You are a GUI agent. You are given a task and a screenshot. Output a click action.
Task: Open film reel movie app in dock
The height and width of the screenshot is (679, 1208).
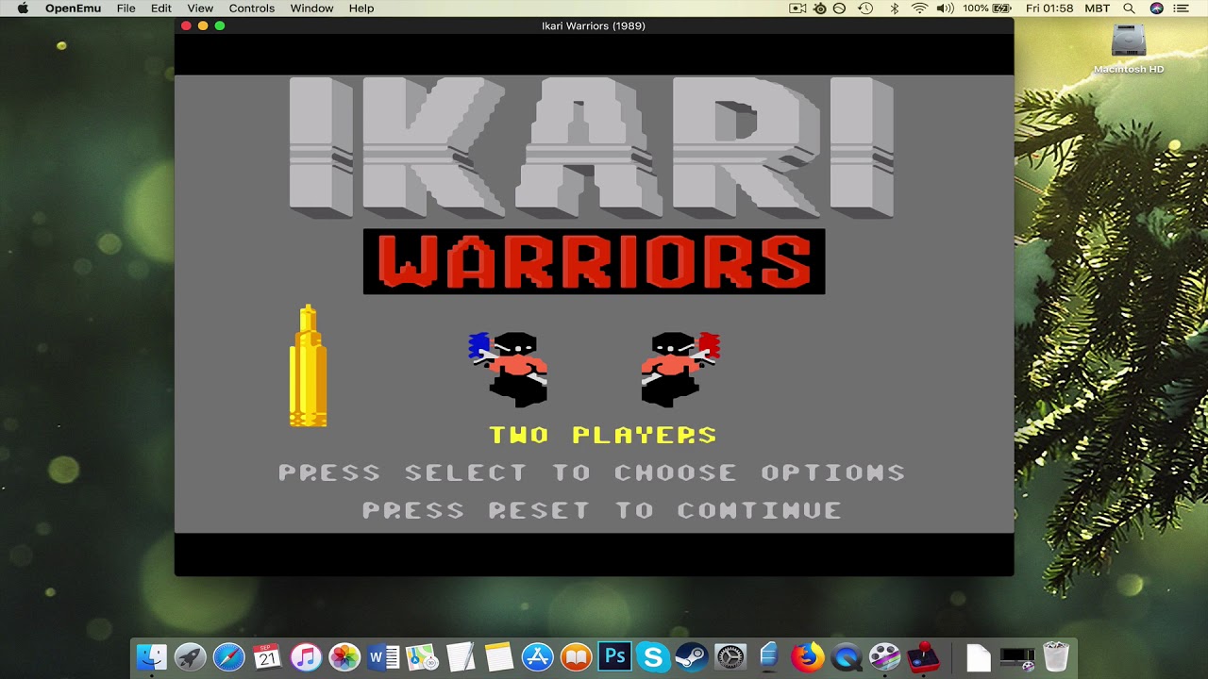click(884, 656)
